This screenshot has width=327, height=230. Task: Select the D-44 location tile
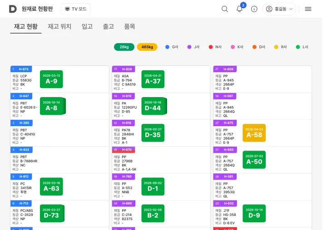coord(154,106)
